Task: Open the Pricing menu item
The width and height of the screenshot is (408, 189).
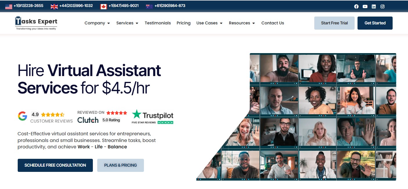Action: pyautogui.click(x=184, y=23)
